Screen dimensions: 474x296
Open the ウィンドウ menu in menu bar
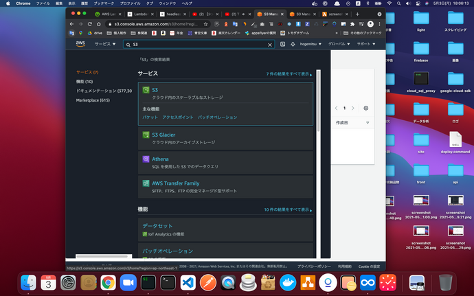point(167,3)
